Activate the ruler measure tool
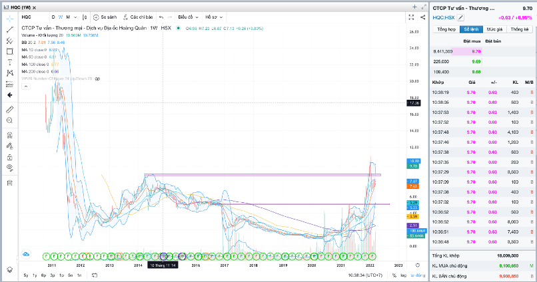The image size is (537, 282). [10, 109]
